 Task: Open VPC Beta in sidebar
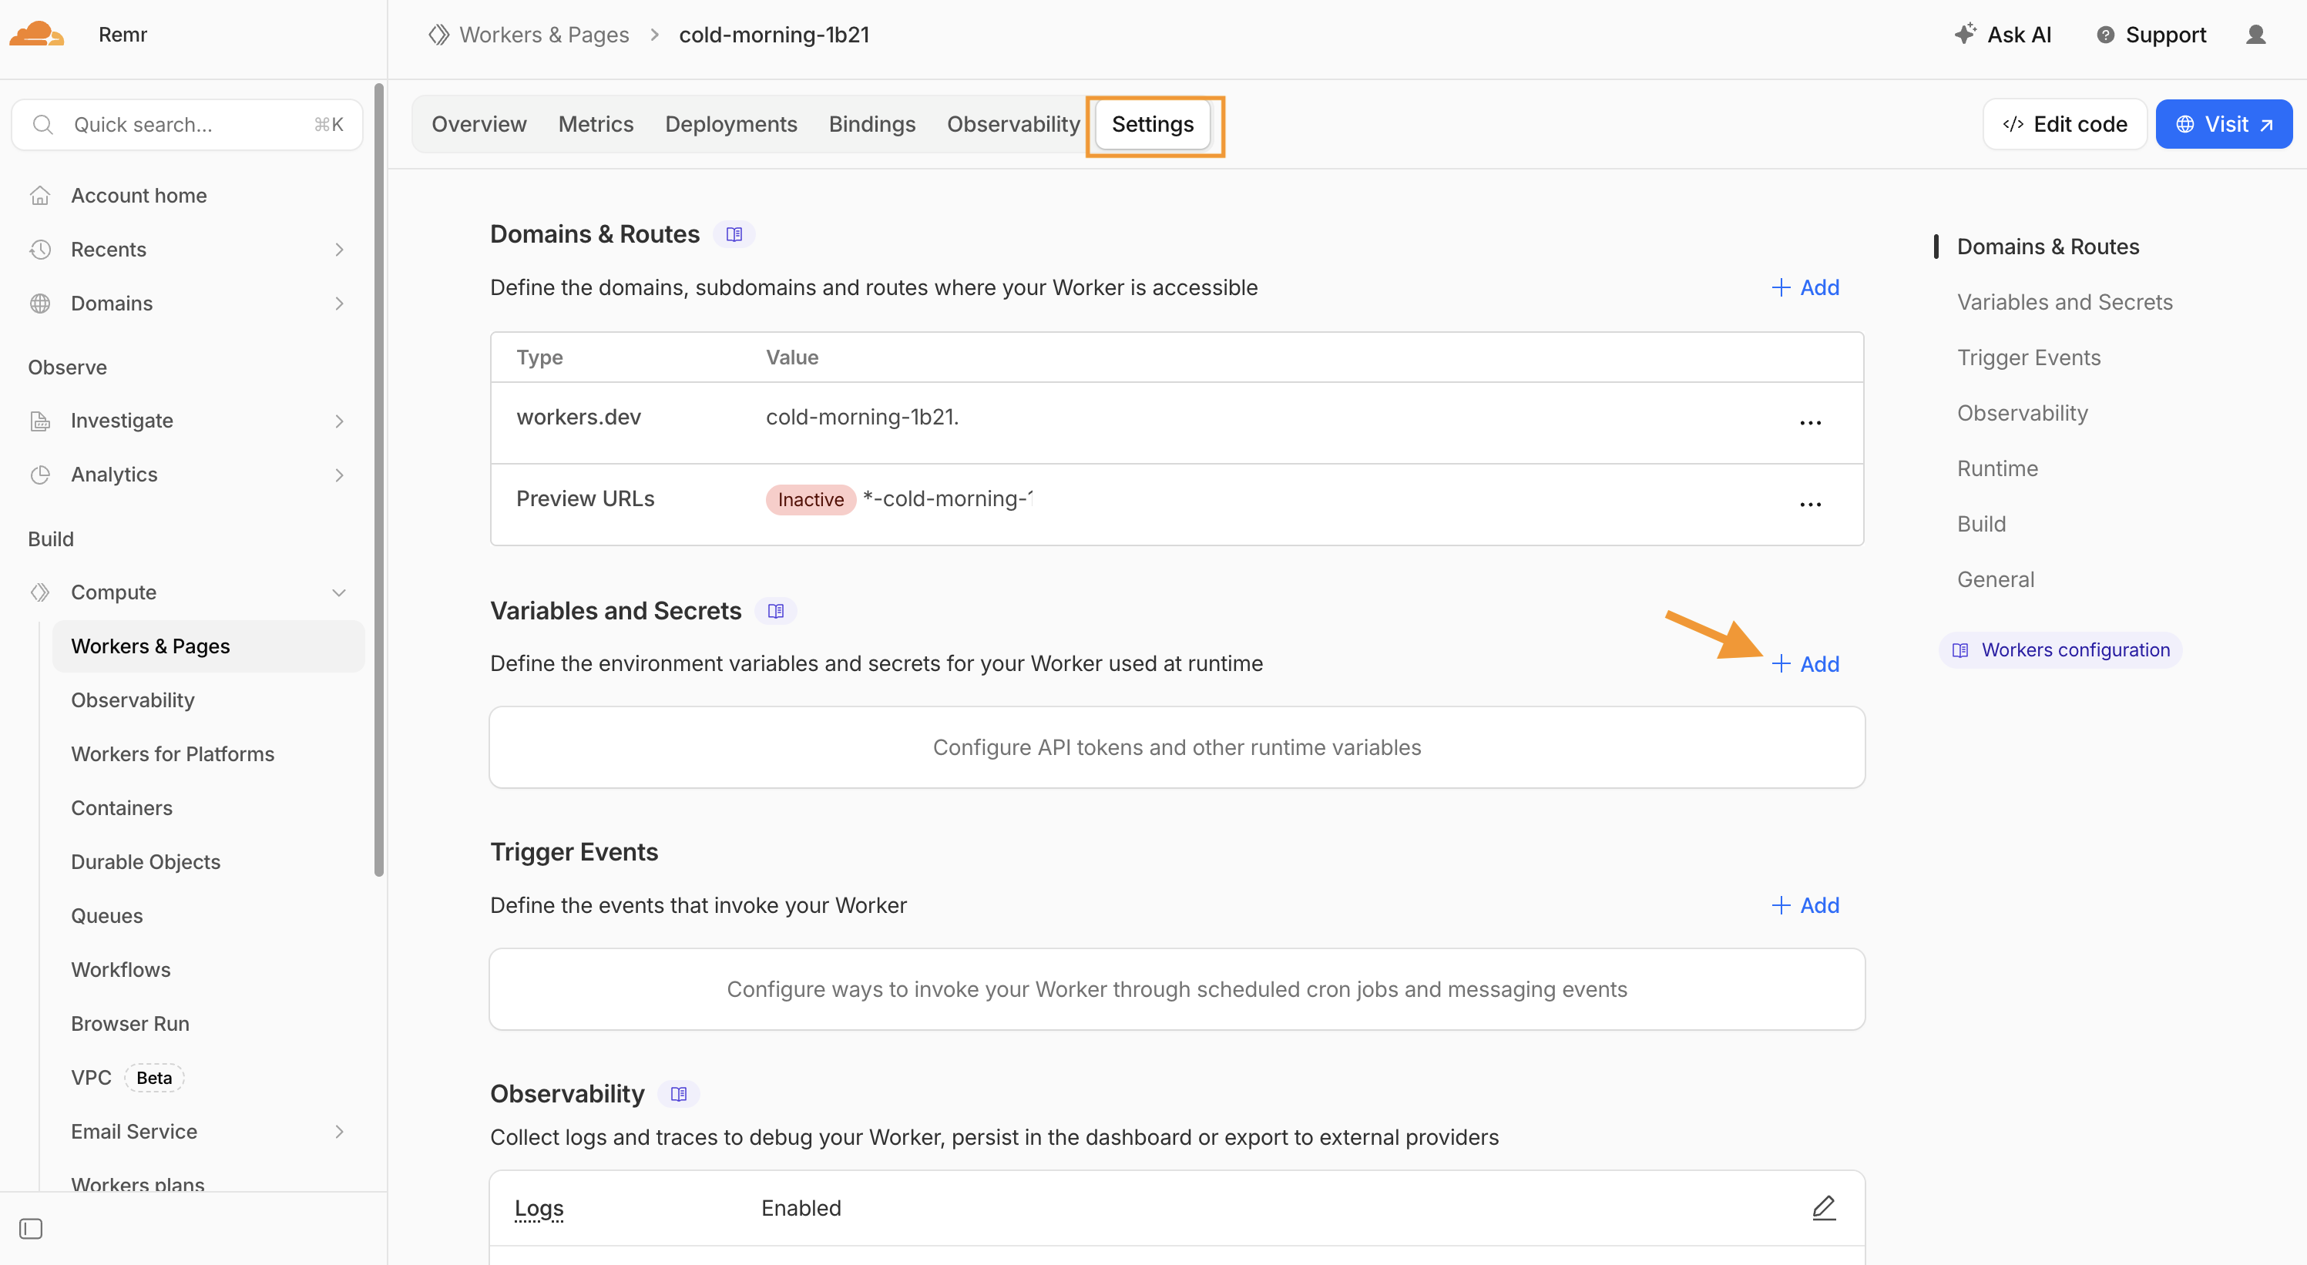click(x=127, y=1078)
